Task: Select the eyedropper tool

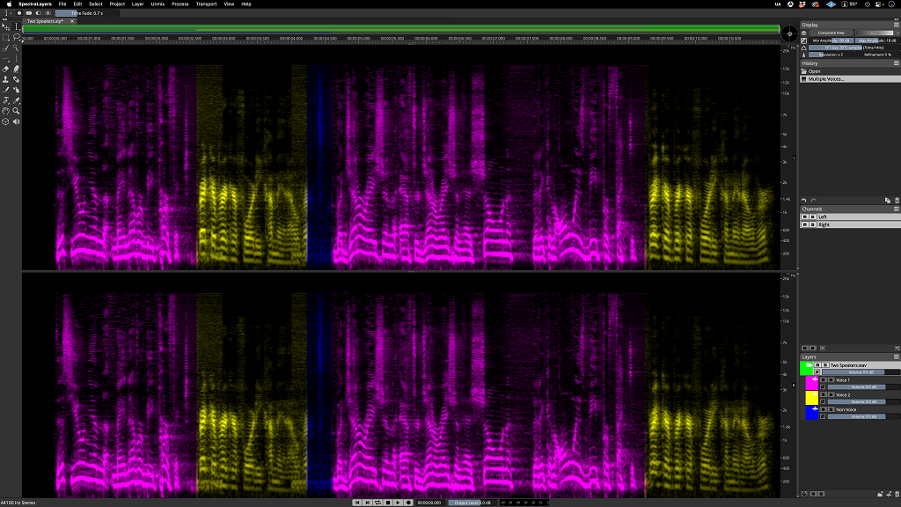Action: tap(17, 100)
